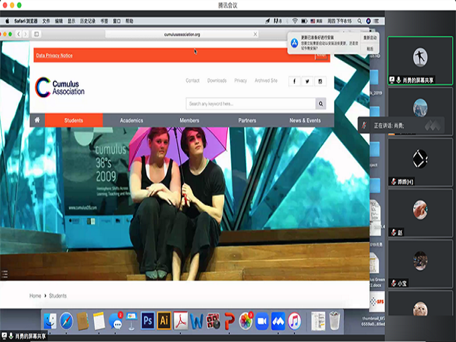456x342 pixels.
Task: Select the Members navigation tab
Action: click(x=189, y=121)
